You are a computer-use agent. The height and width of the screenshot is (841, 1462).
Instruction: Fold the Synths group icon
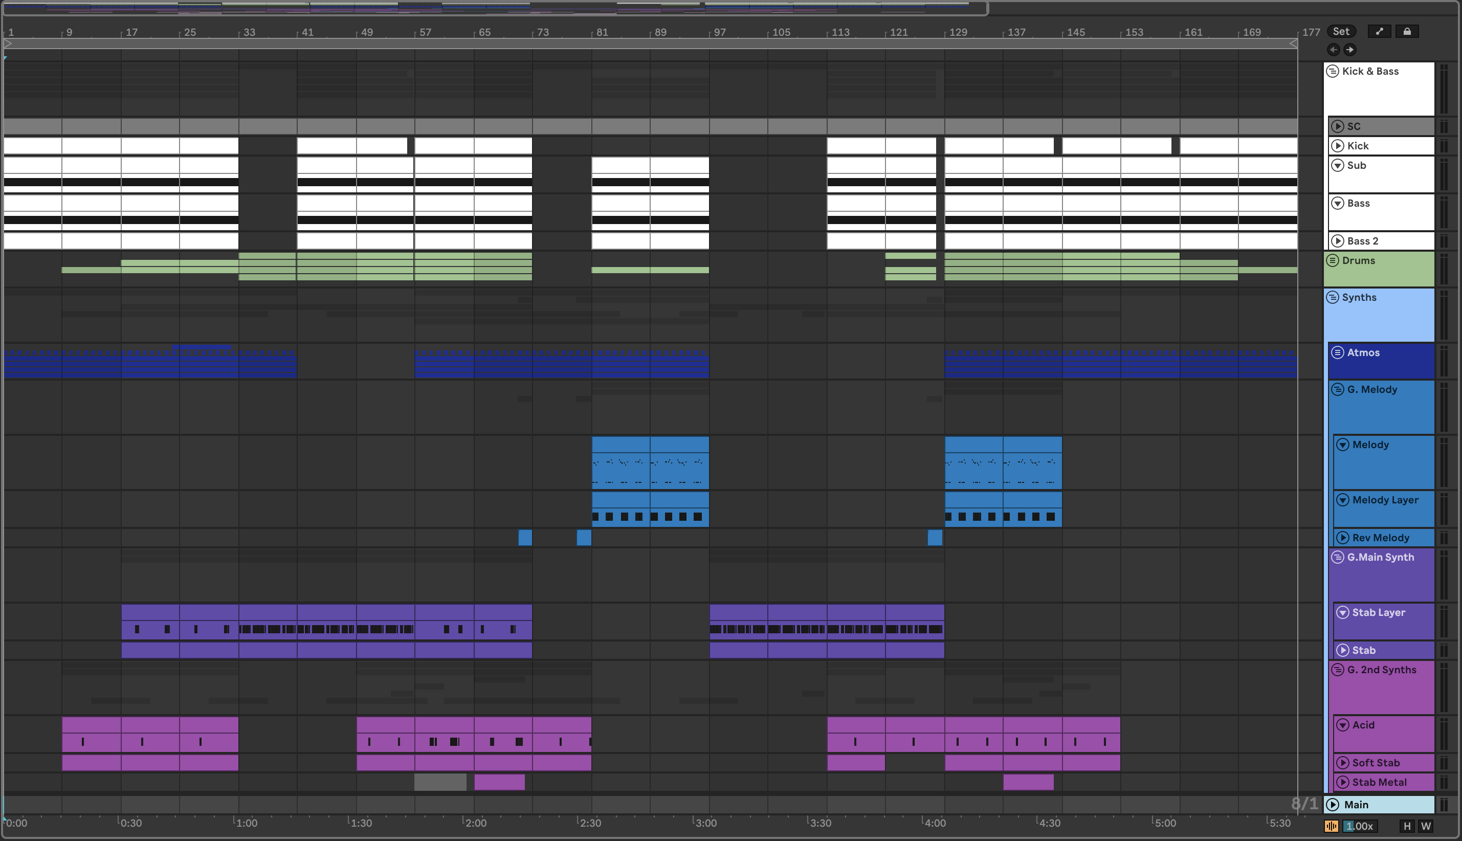(x=1333, y=297)
